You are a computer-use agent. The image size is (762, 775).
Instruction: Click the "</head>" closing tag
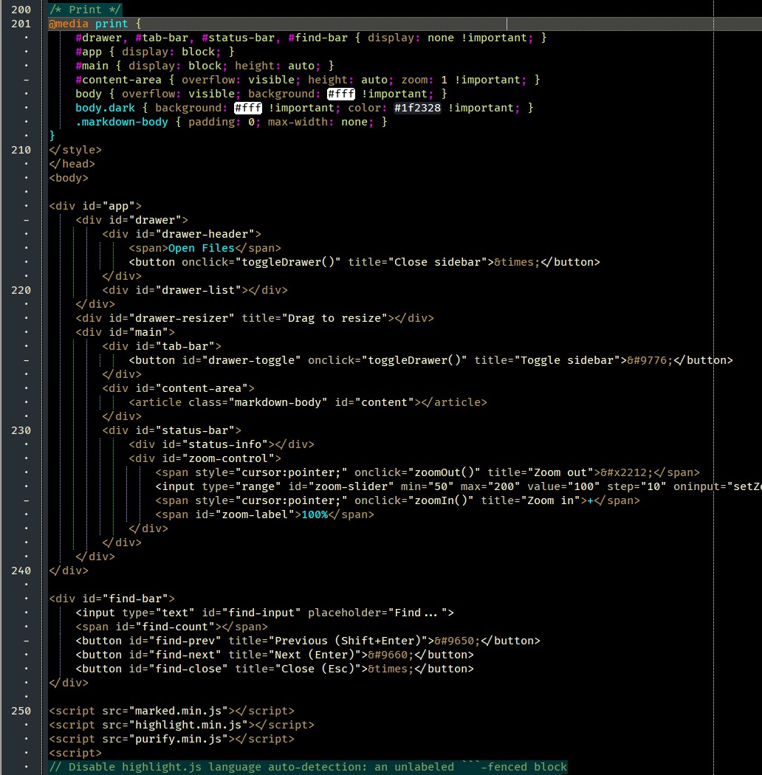pyautogui.click(x=72, y=164)
